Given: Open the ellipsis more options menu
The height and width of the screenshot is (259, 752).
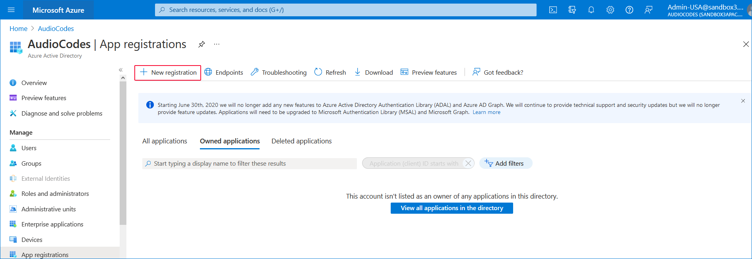Looking at the screenshot, I should coord(217,44).
